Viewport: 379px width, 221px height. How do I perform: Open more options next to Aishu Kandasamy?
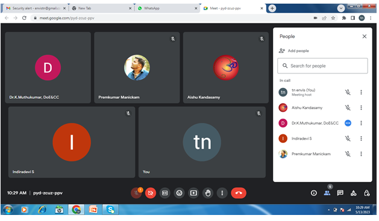pyautogui.click(x=361, y=108)
